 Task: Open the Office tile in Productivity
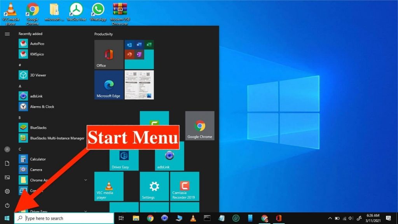(109, 54)
